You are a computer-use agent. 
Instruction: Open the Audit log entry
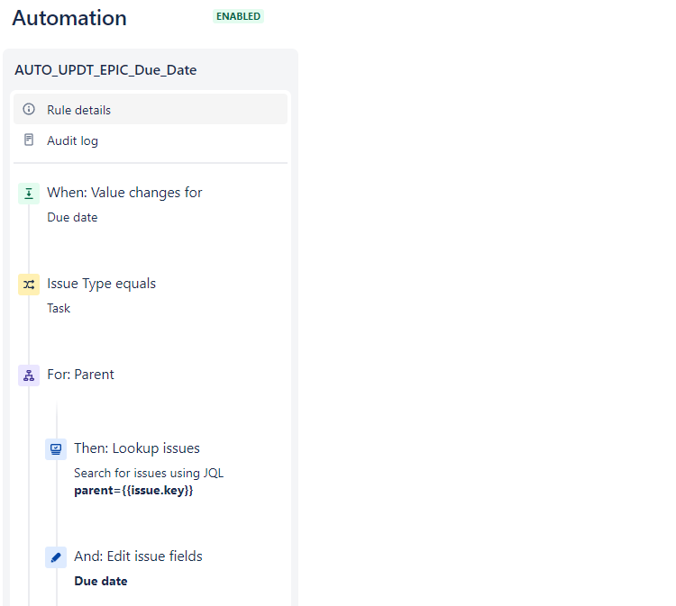click(150, 140)
